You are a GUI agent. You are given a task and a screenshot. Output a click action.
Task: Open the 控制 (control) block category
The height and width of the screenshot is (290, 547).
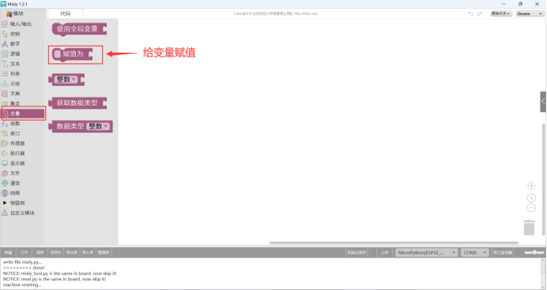[x=15, y=34]
